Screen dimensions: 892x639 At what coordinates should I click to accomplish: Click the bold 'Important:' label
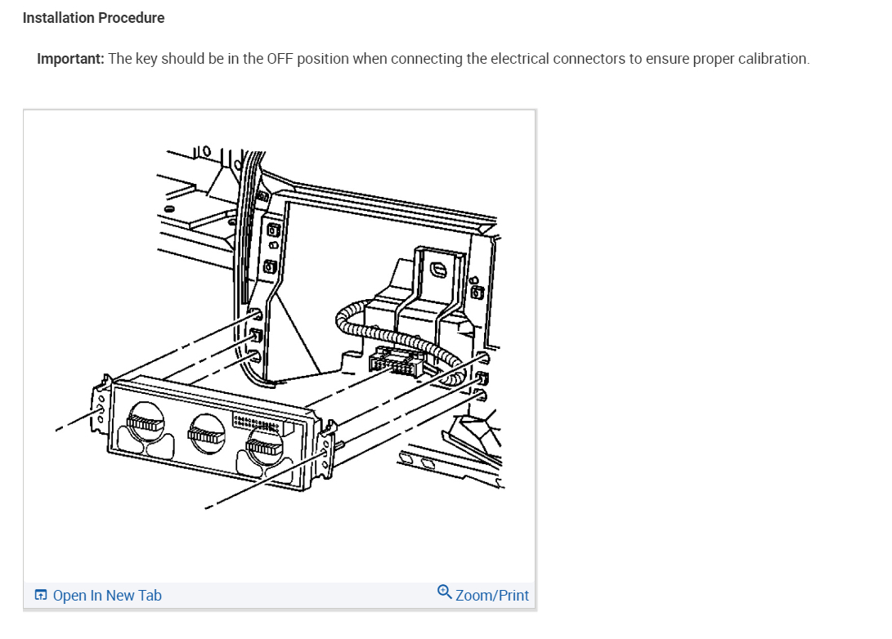70,59
